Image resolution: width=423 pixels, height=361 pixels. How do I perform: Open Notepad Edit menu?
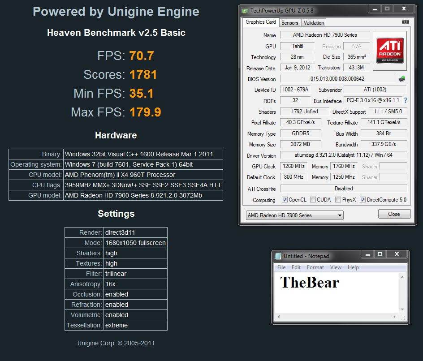coord(296,267)
